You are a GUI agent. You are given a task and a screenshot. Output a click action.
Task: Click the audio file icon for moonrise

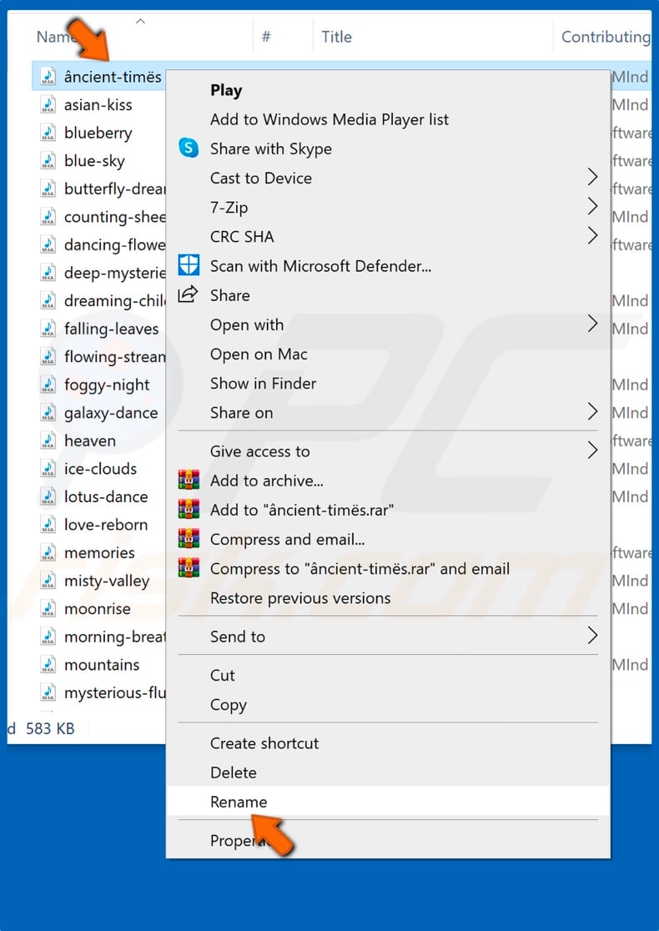48,609
